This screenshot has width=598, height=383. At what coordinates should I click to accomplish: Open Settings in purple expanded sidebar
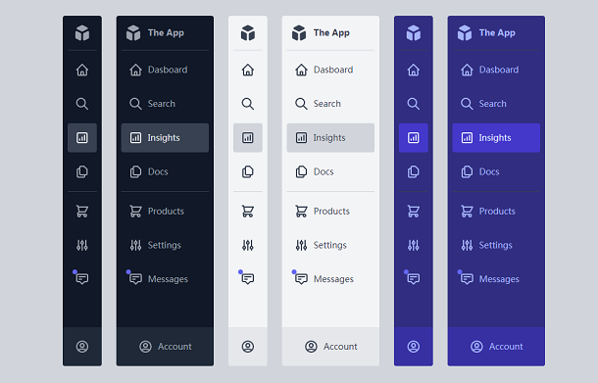pyautogui.click(x=496, y=245)
